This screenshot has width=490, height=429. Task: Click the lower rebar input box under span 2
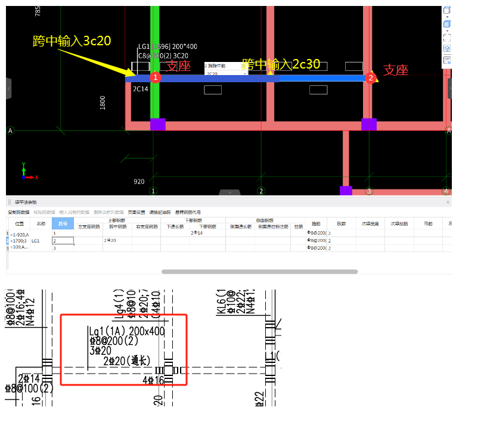point(213,90)
